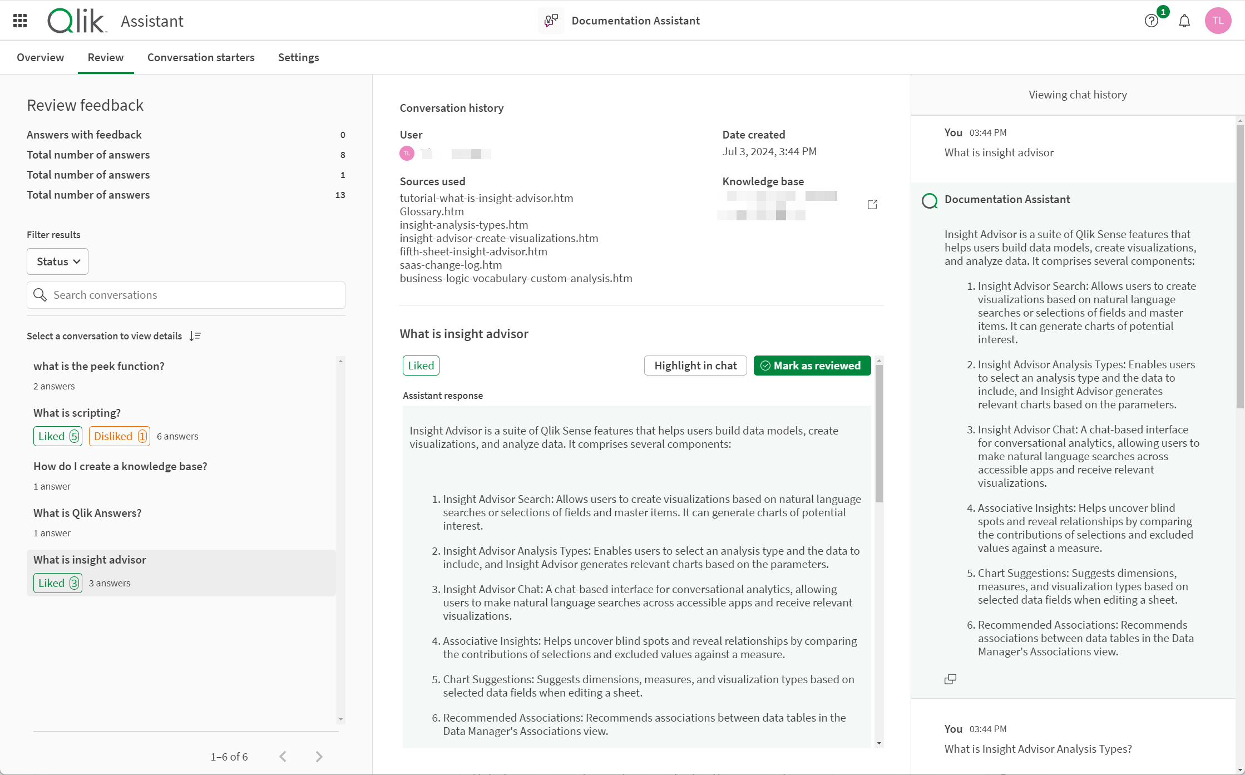1245x775 pixels.
Task: Click the notifications bell icon
Action: 1183,21
